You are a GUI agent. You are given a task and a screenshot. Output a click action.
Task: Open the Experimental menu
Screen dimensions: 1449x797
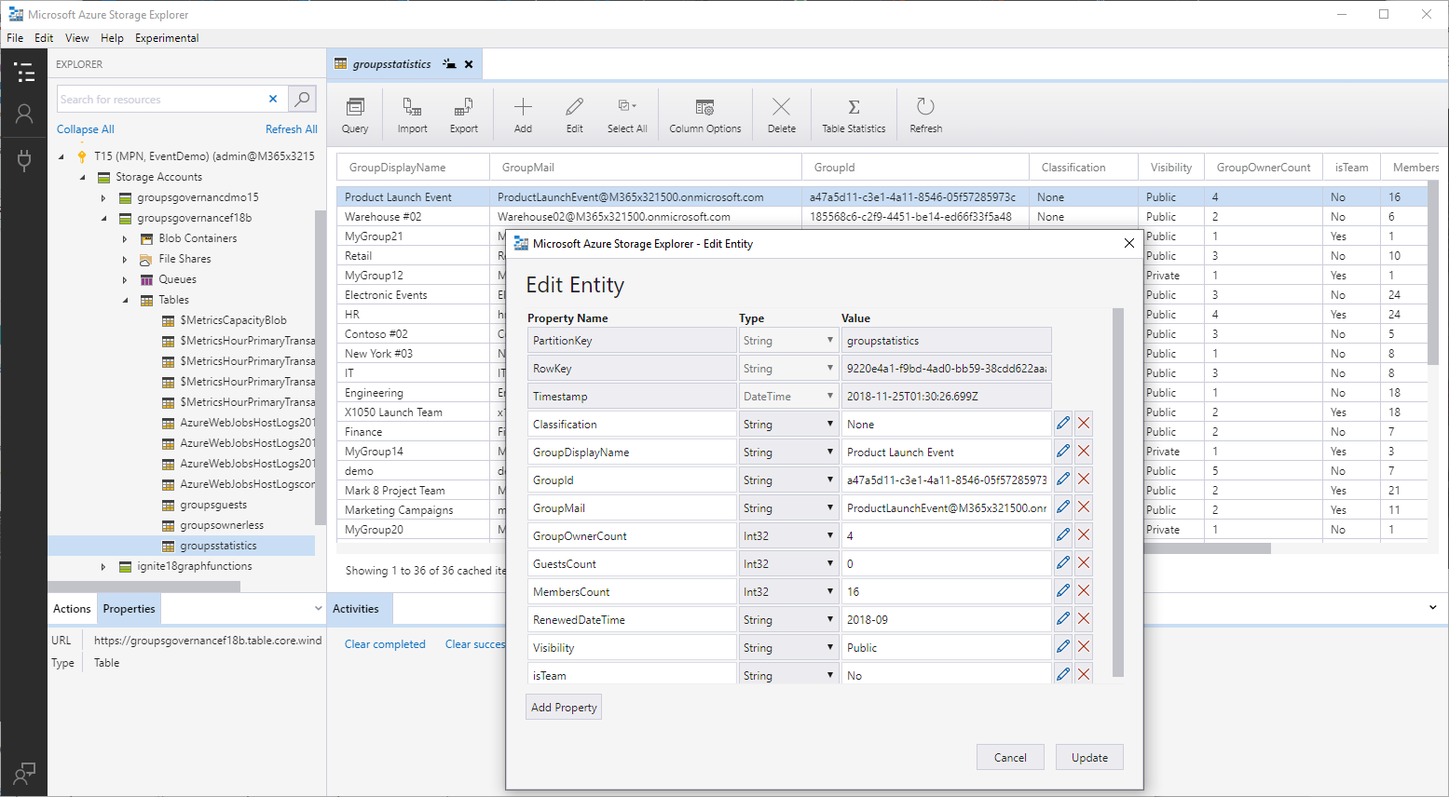[167, 38]
